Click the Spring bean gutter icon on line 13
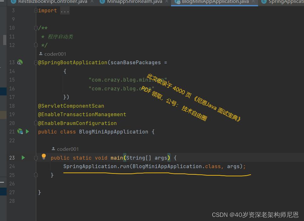Image resolution: width=304 pixels, height=221 pixels. coord(20,62)
